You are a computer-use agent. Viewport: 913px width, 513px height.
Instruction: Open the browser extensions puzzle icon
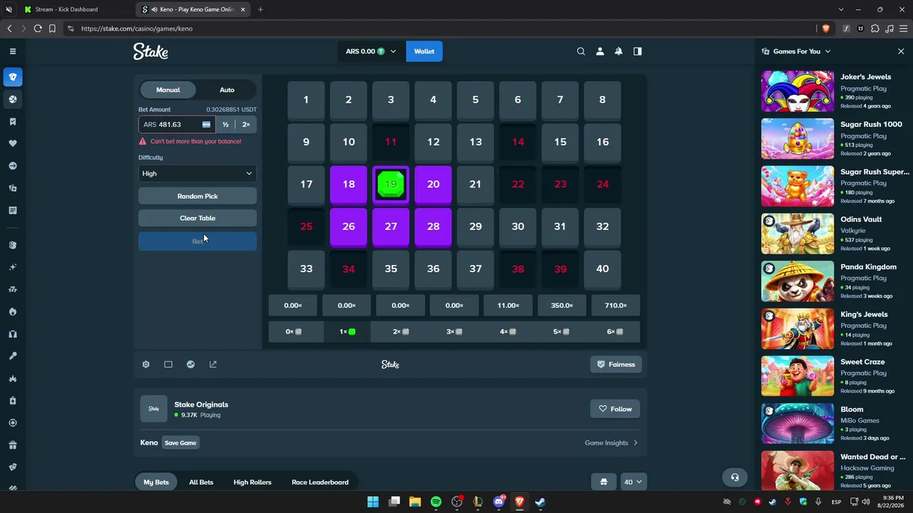875,28
